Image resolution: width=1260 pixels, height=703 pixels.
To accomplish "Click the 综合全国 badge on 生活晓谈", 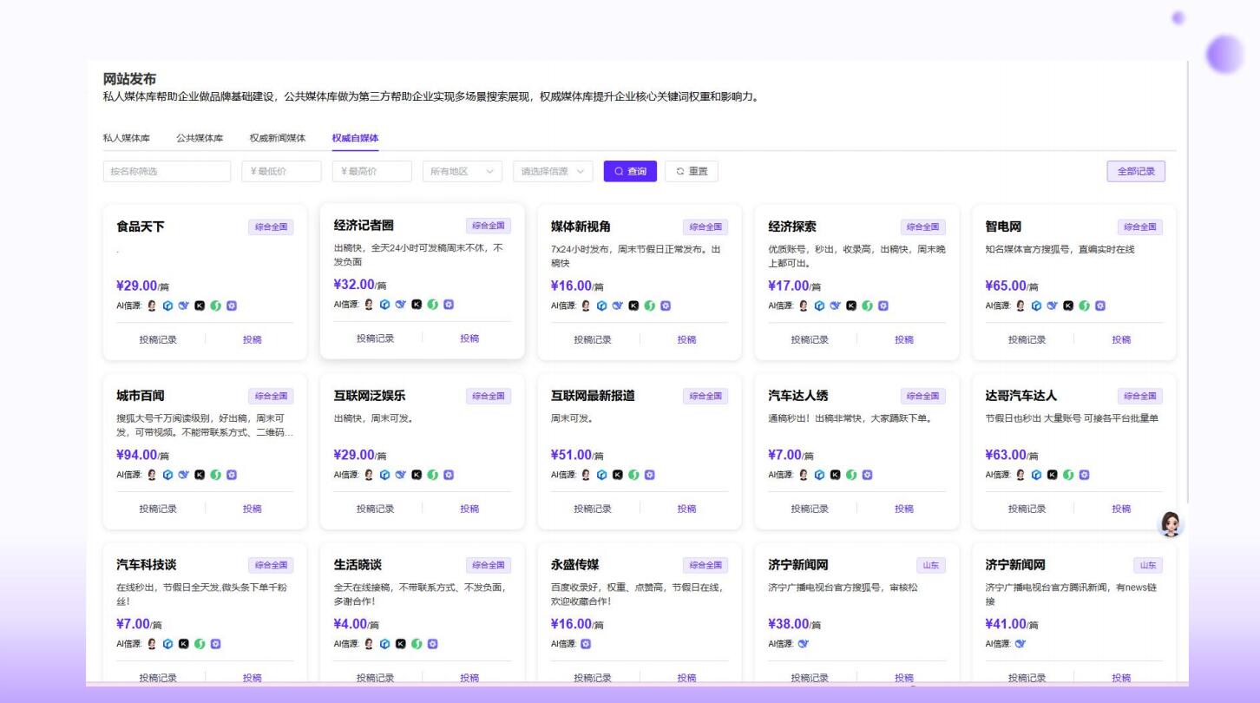I will pyautogui.click(x=488, y=565).
